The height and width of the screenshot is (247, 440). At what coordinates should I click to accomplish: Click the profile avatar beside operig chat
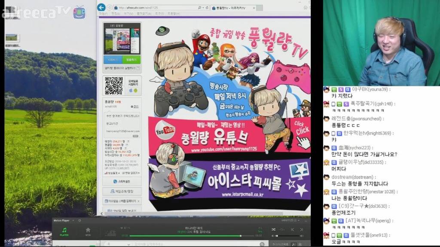(327, 221)
